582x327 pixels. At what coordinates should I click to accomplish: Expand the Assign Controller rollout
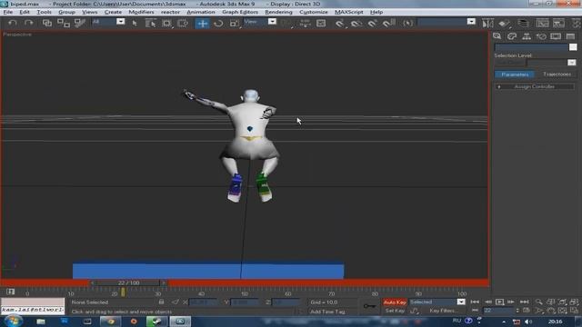pos(535,86)
